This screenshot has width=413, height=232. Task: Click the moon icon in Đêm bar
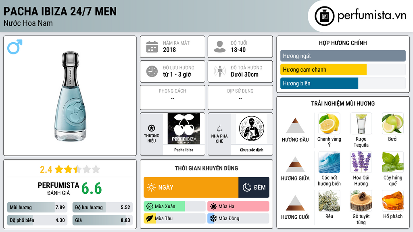(x=247, y=187)
